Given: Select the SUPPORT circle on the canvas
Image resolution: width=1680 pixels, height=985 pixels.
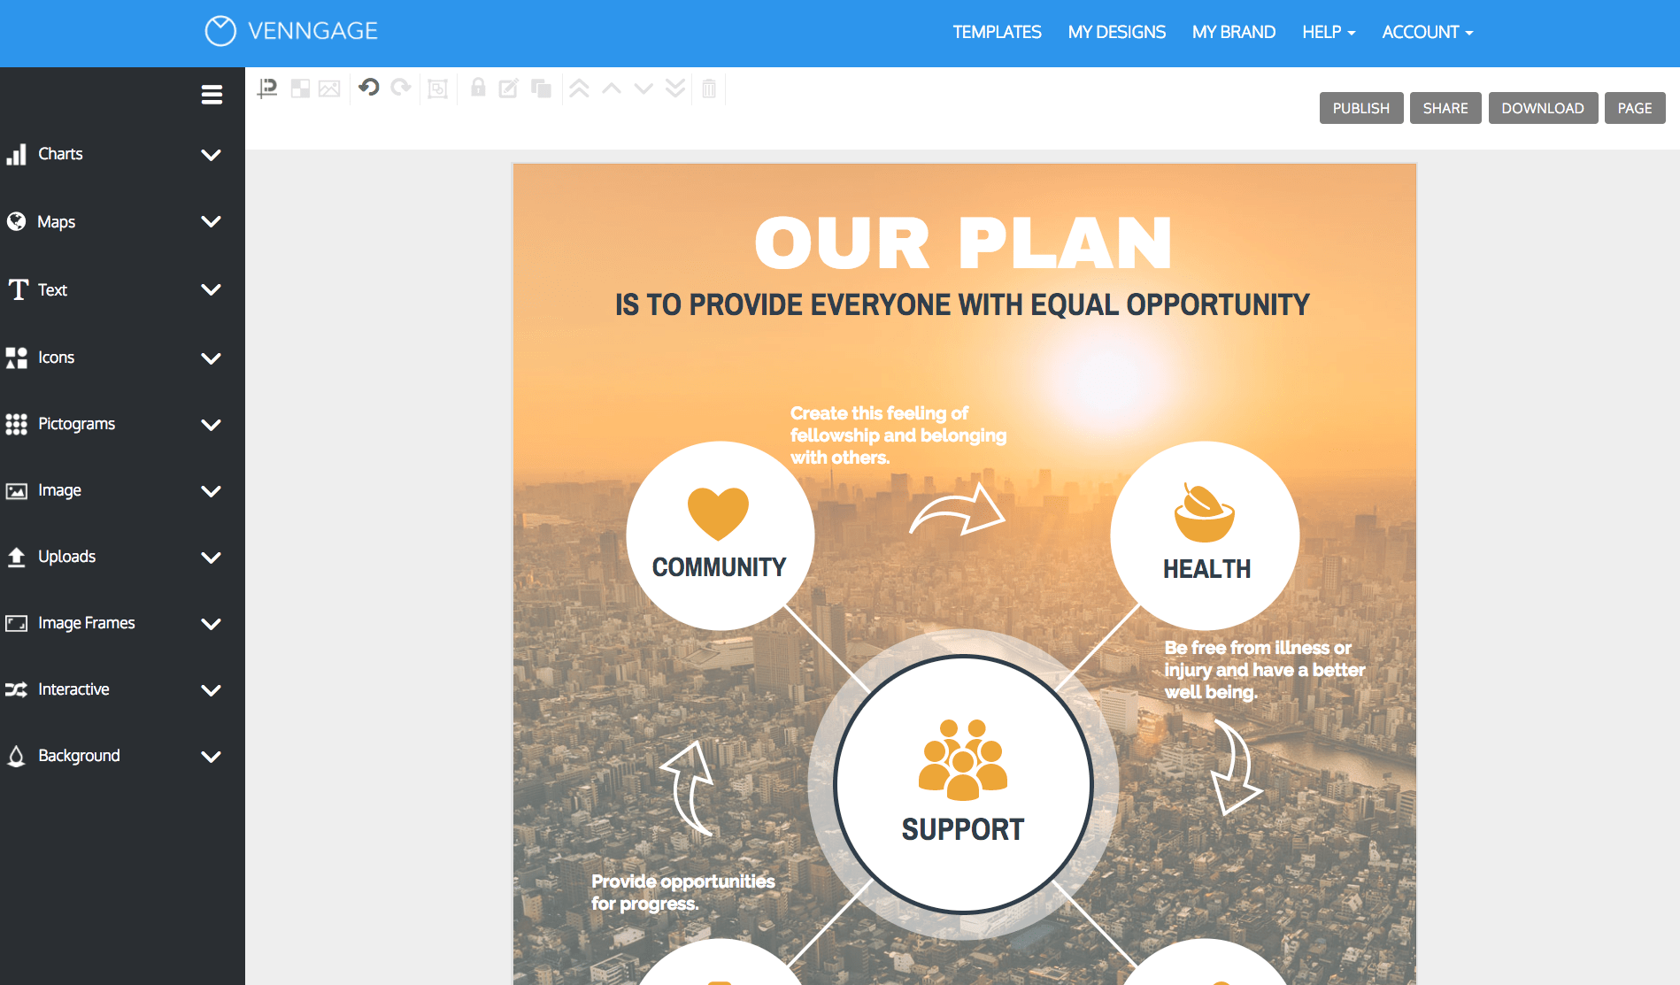Looking at the screenshot, I should [963, 784].
